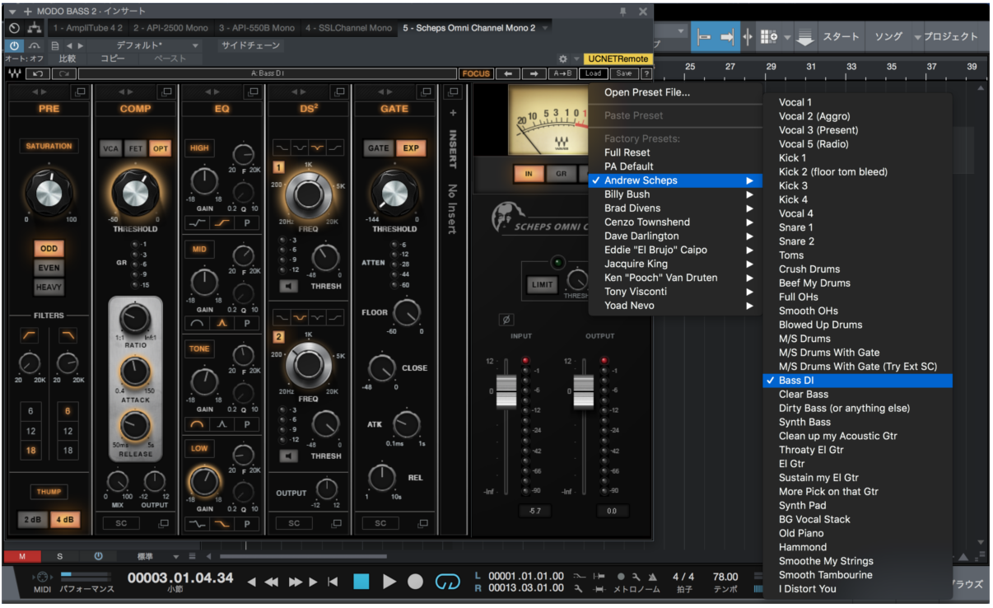The image size is (993, 608).
Task: Enable EVEN saturation mode
Action: point(49,268)
